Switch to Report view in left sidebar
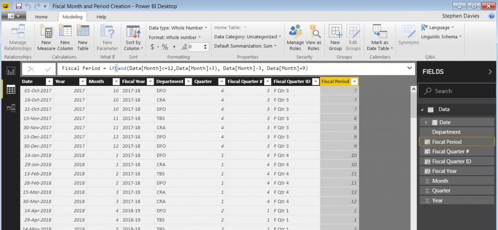Screen dimensions: 498x230 tap(10, 71)
